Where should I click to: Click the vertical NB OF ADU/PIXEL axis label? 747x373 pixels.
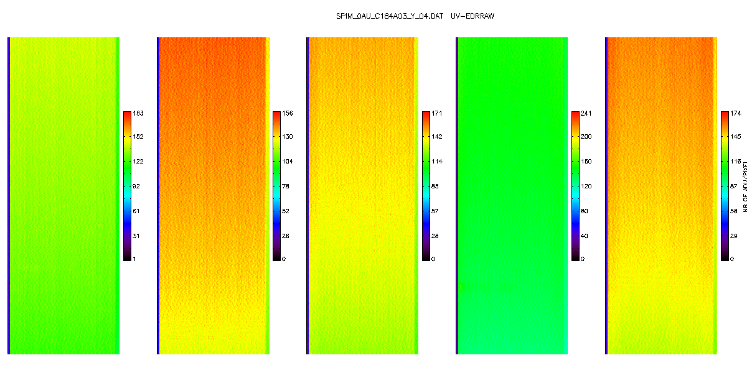point(745,186)
